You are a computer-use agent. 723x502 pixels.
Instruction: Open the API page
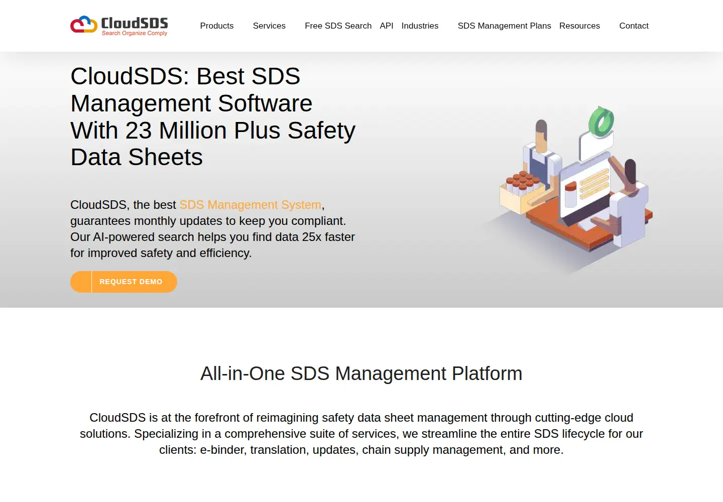[387, 26]
